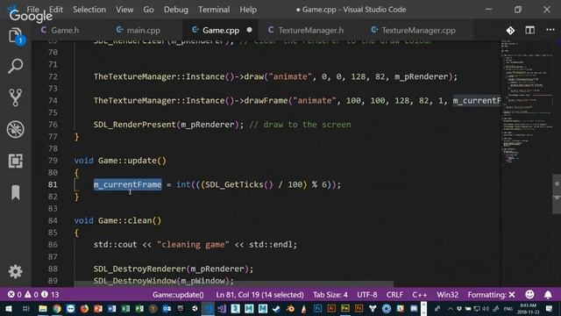Click line number 84 in the gutter
Screen dimensions: 561x316
(53, 220)
